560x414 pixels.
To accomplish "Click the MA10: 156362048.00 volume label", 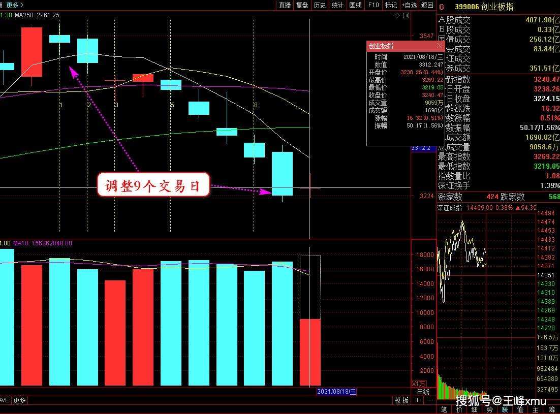I will point(43,243).
